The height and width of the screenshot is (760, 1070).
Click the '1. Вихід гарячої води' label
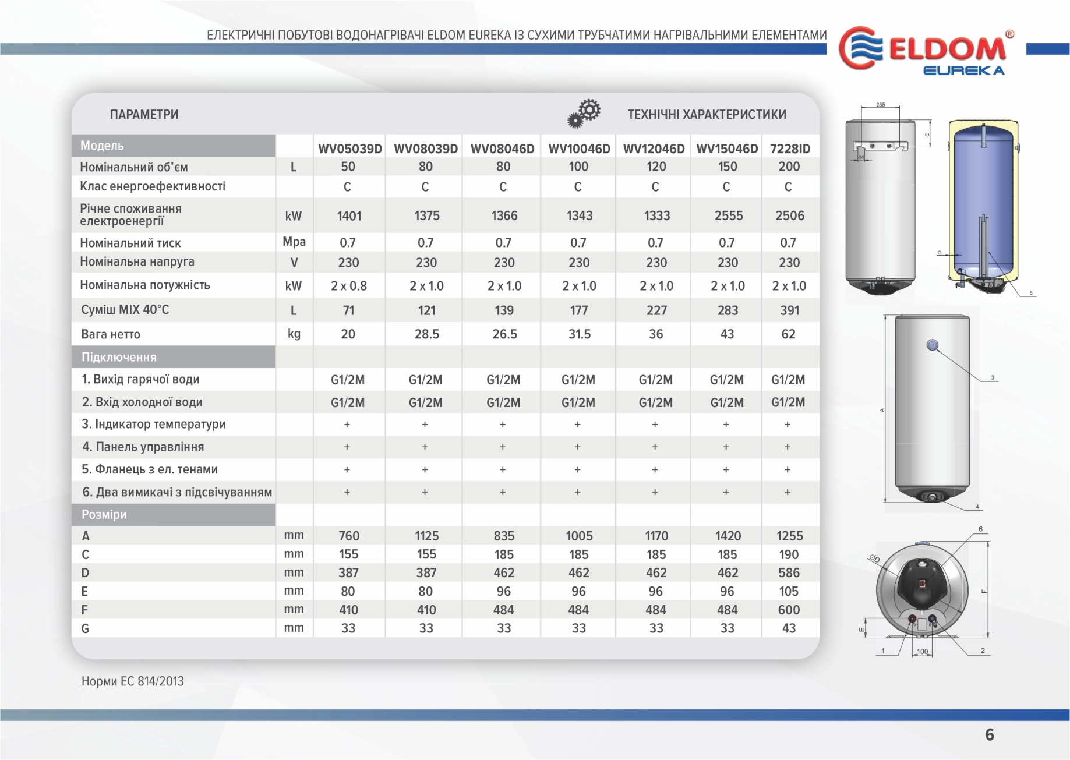[140, 379]
